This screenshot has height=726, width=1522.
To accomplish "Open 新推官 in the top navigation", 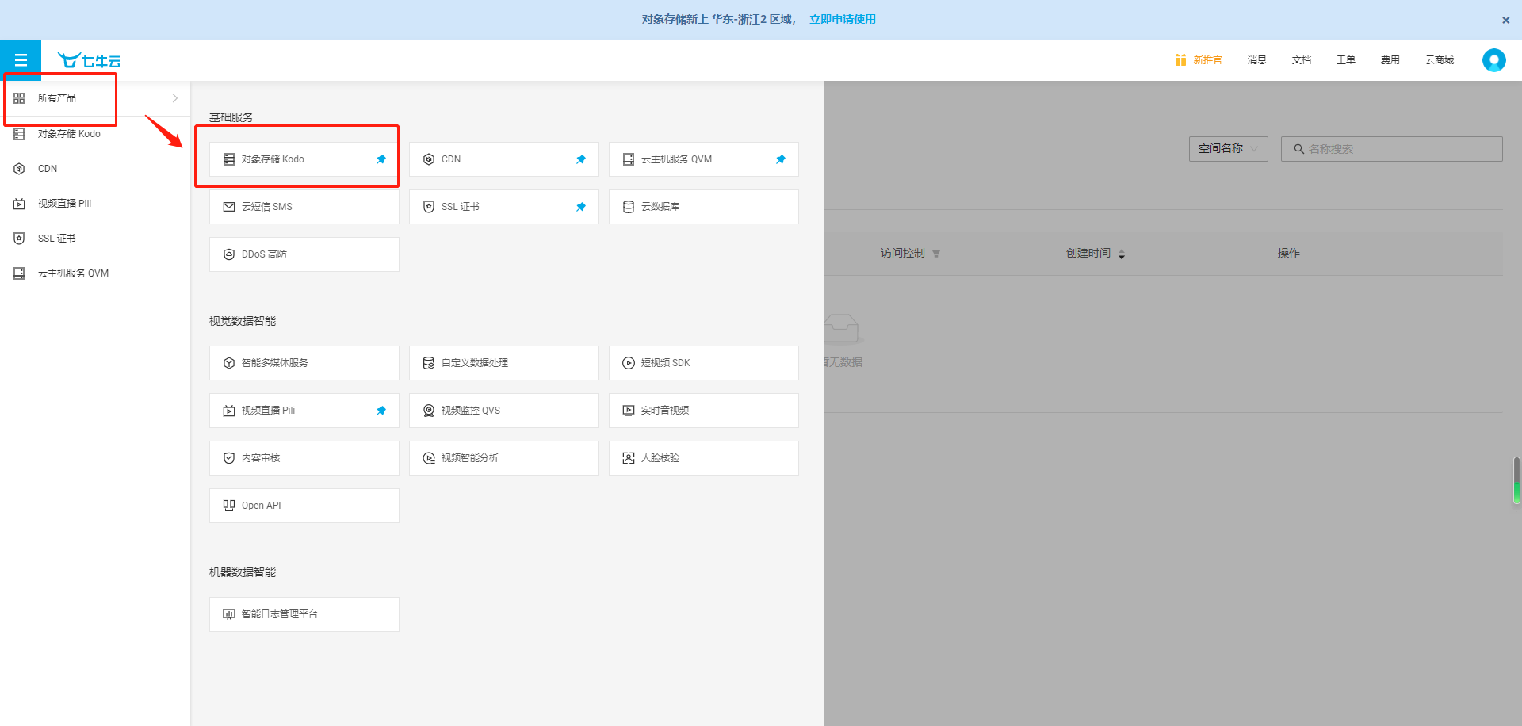I will point(1207,60).
